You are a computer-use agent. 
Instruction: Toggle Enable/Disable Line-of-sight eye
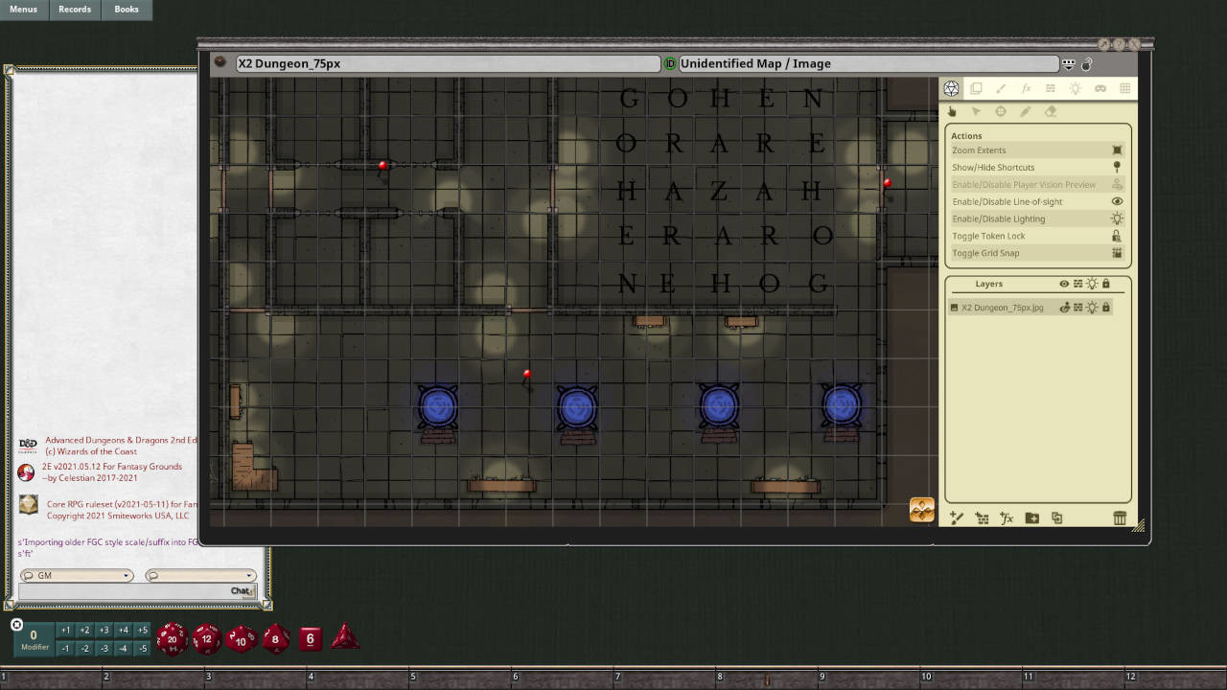(1117, 202)
